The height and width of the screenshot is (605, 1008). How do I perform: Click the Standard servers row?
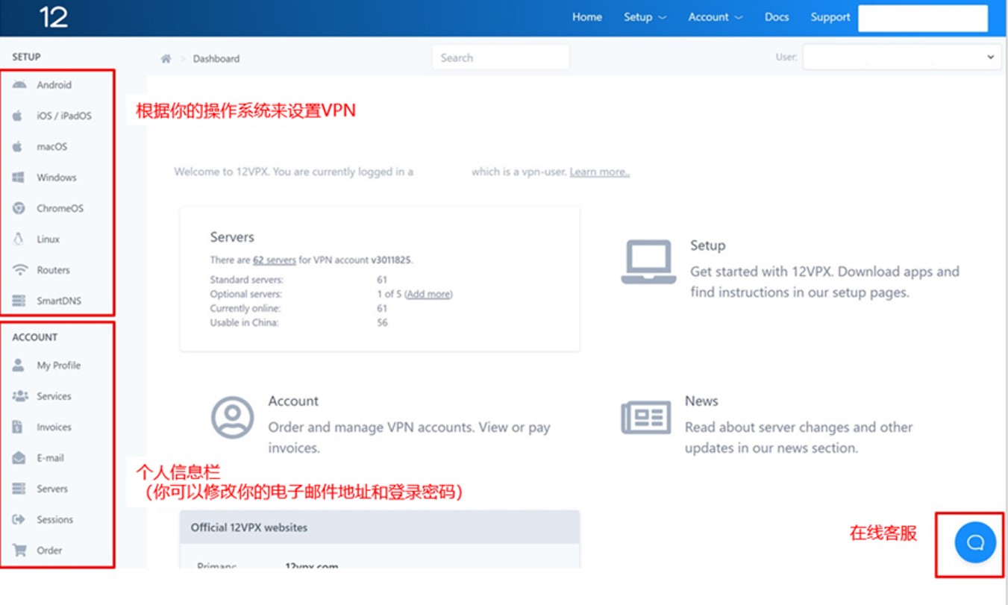tap(299, 280)
